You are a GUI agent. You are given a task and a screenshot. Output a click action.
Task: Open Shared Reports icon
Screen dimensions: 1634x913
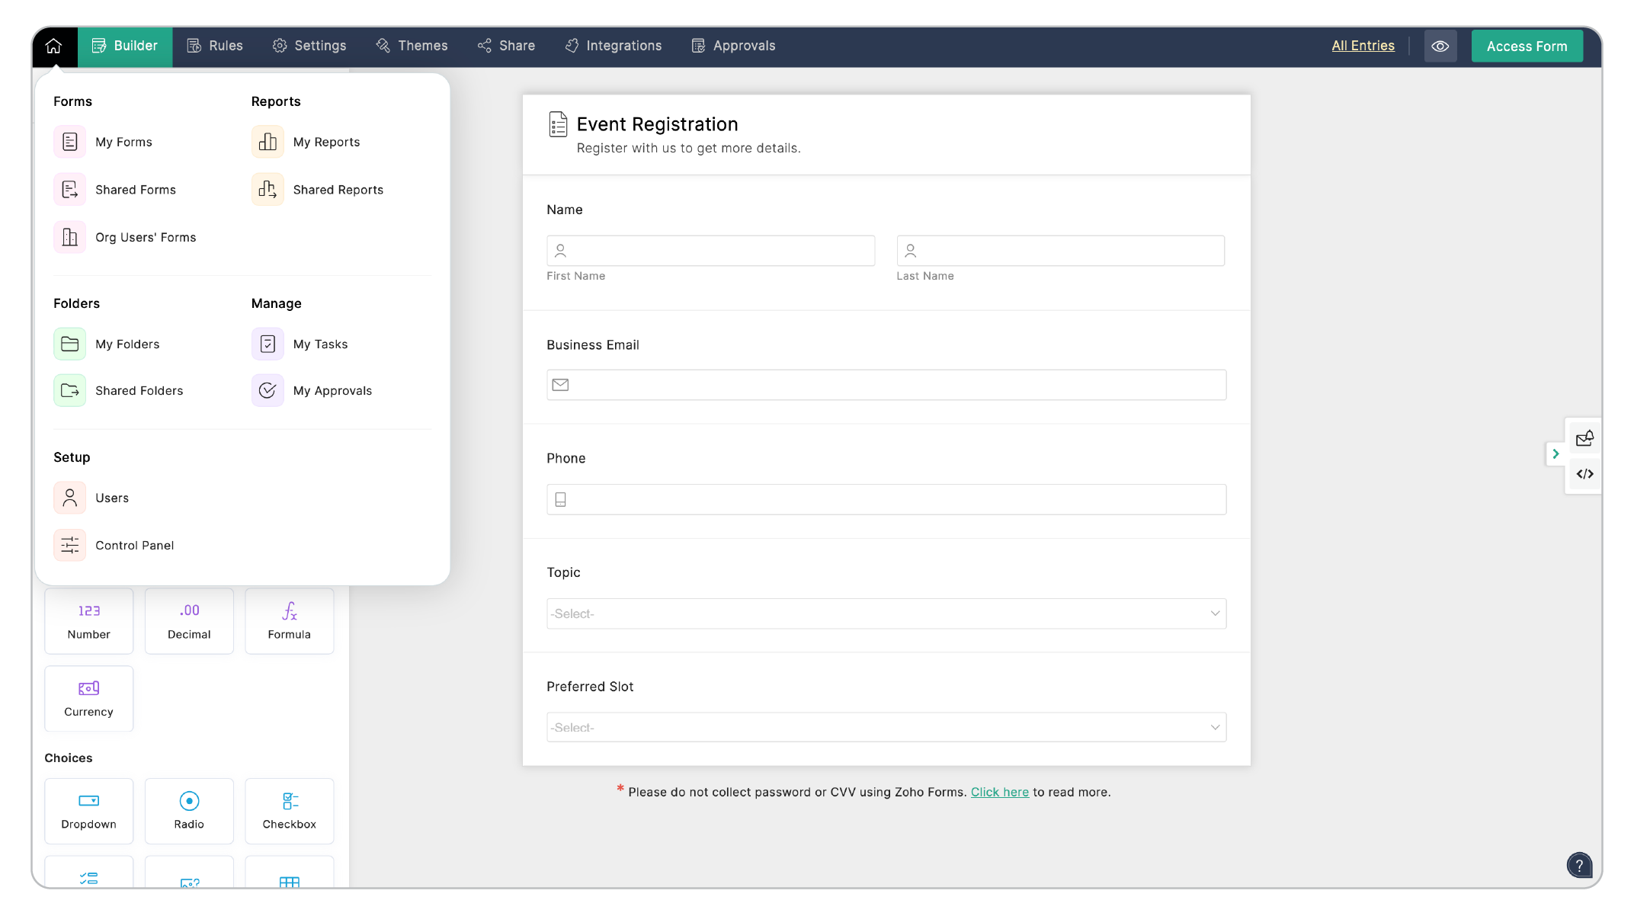[268, 190]
